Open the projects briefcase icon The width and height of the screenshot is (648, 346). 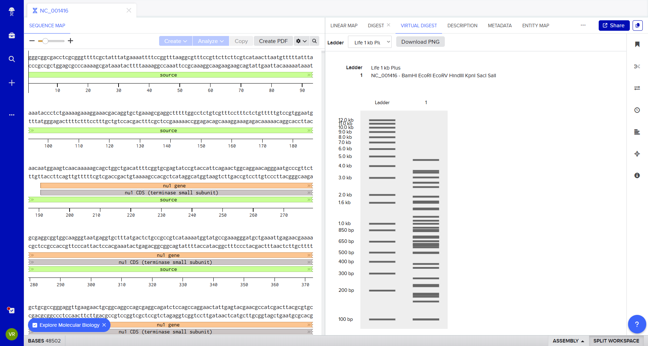(12, 36)
